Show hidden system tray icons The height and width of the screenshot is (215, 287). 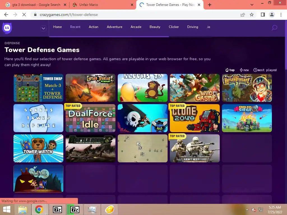coord(247,210)
